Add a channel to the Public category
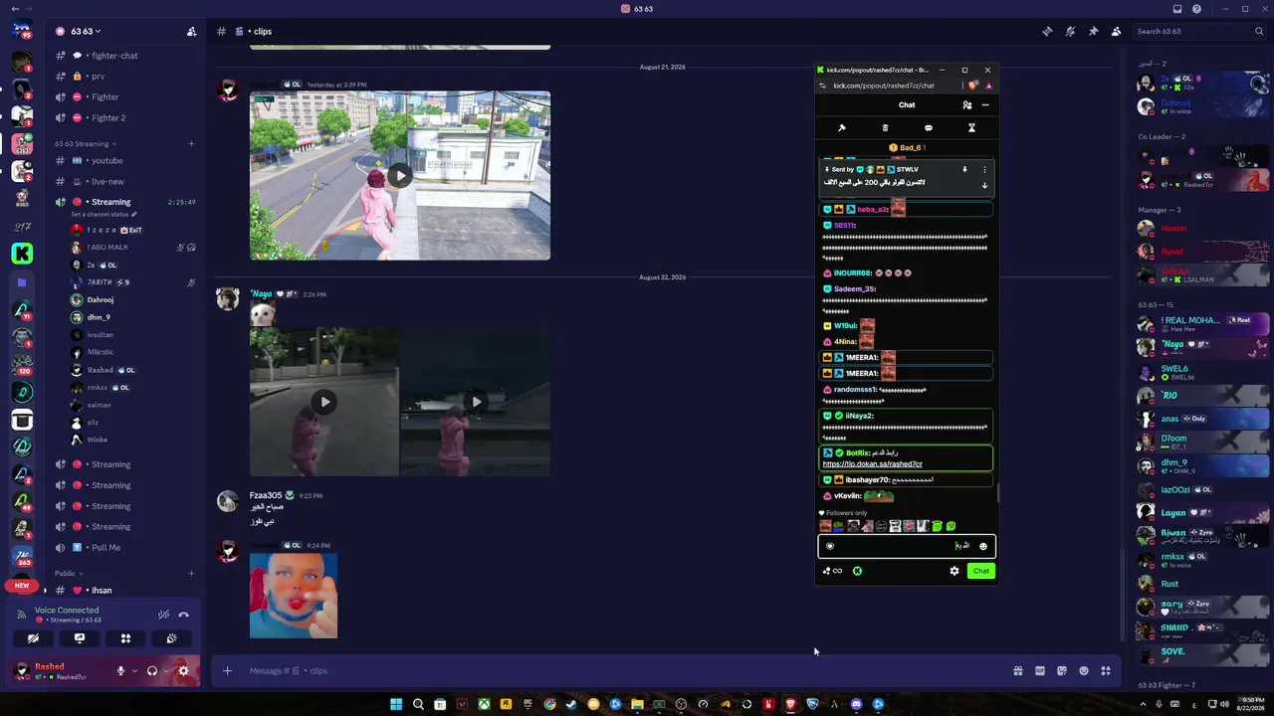 [x=191, y=574]
